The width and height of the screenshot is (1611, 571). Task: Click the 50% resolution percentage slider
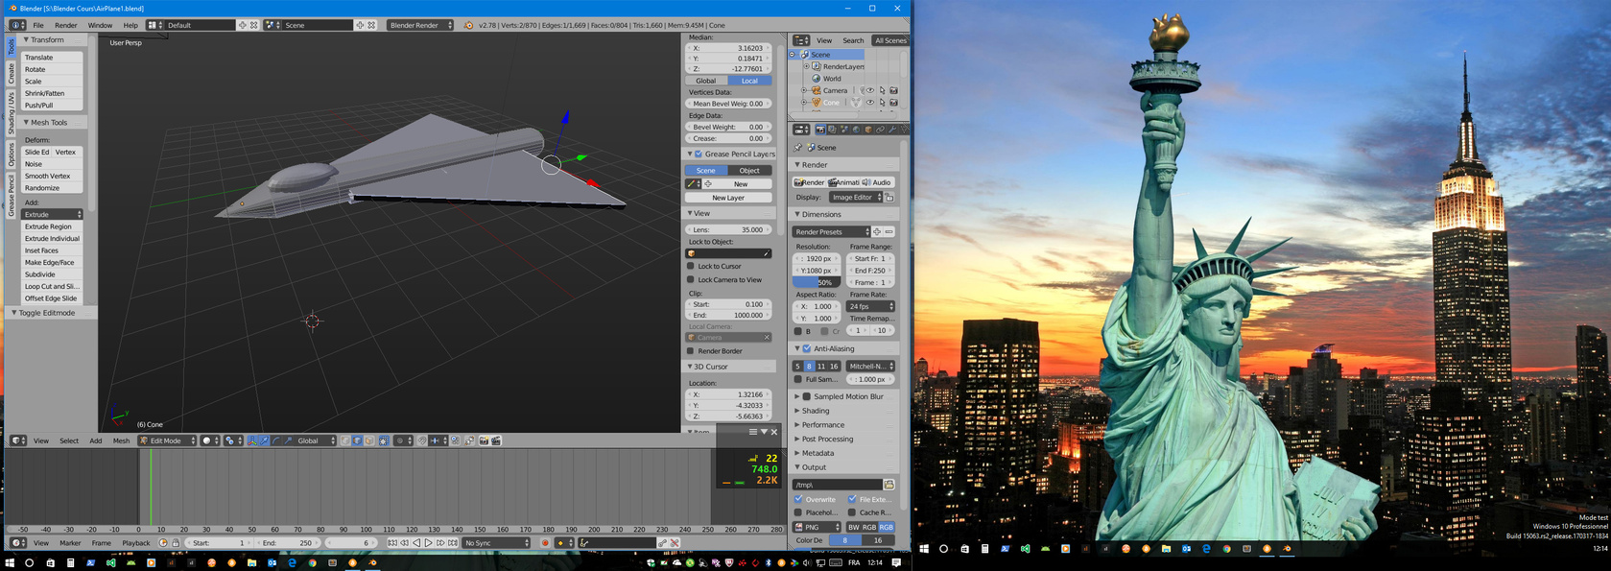pyautogui.click(x=817, y=283)
